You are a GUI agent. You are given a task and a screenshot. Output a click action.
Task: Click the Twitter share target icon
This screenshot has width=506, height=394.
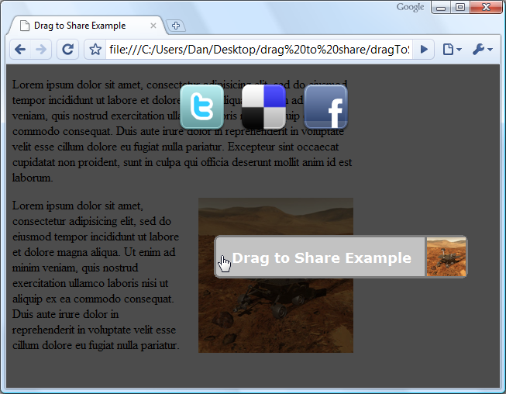click(x=201, y=107)
